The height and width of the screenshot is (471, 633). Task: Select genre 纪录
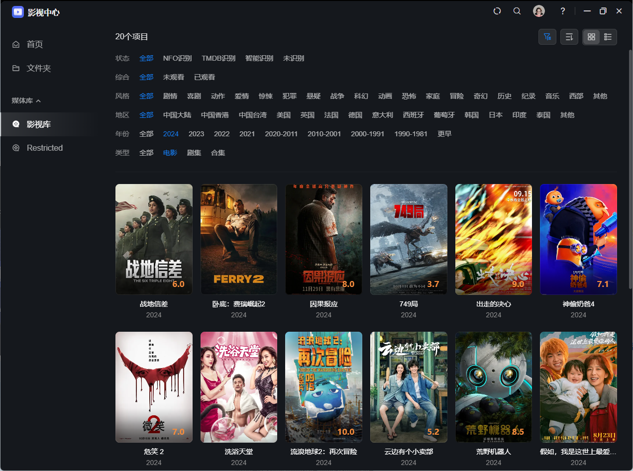(x=528, y=96)
